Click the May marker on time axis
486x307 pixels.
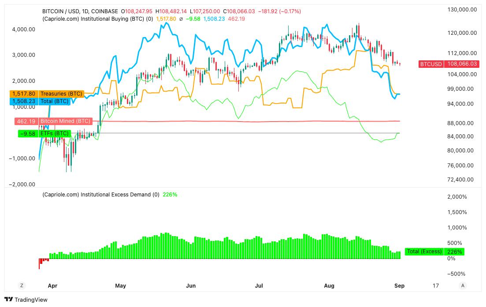coord(120,286)
